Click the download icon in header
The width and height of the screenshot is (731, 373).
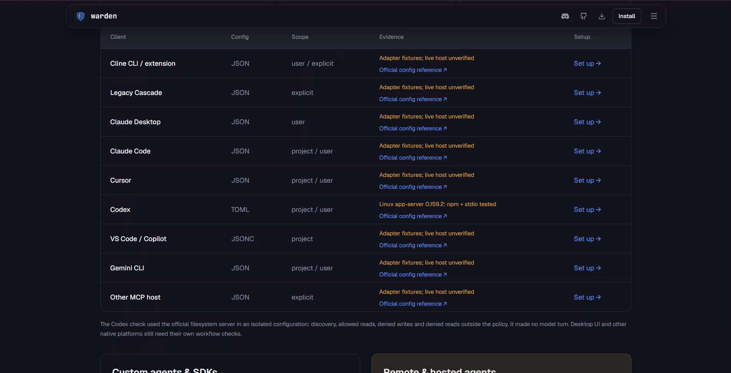point(602,16)
